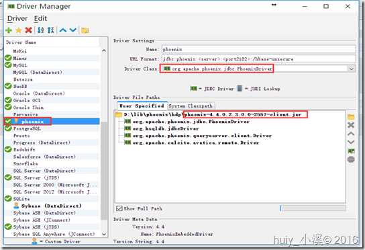
Task: Select org.hsqldb.jdbcDriver class entry
Action: point(166,128)
